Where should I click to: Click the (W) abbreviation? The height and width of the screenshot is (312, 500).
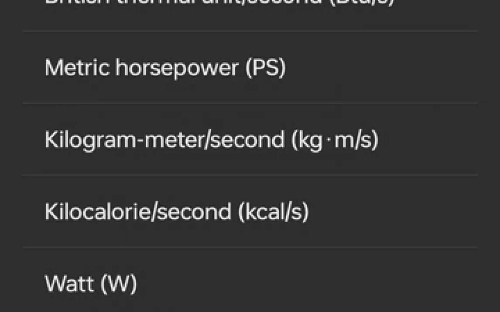[x=119, y=284]
